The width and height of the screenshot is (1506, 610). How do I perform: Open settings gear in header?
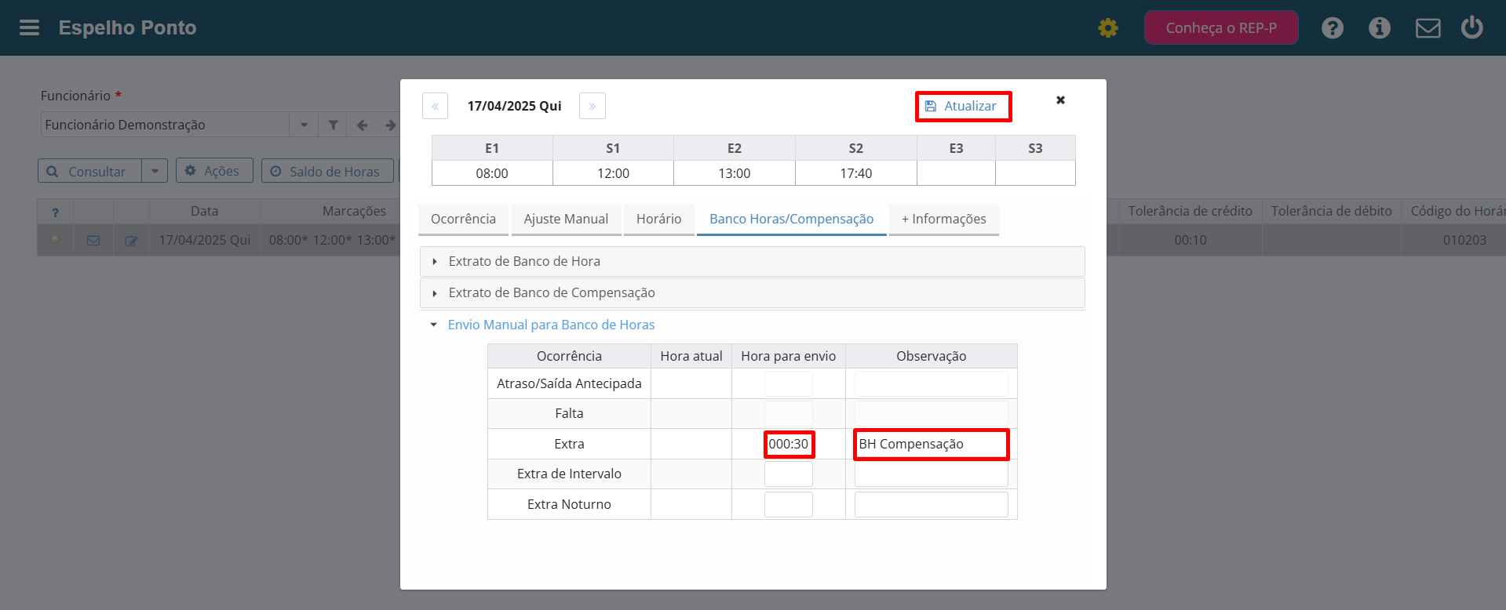point(1108,28)
